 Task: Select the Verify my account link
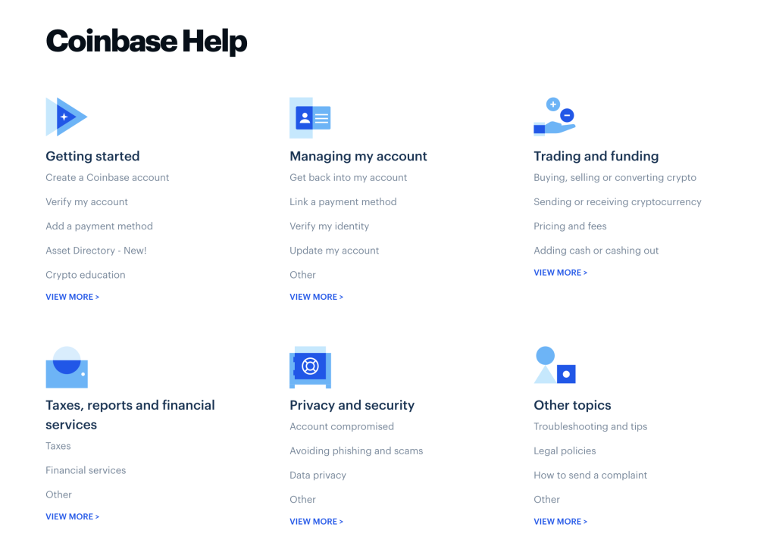tap(86, 202)
